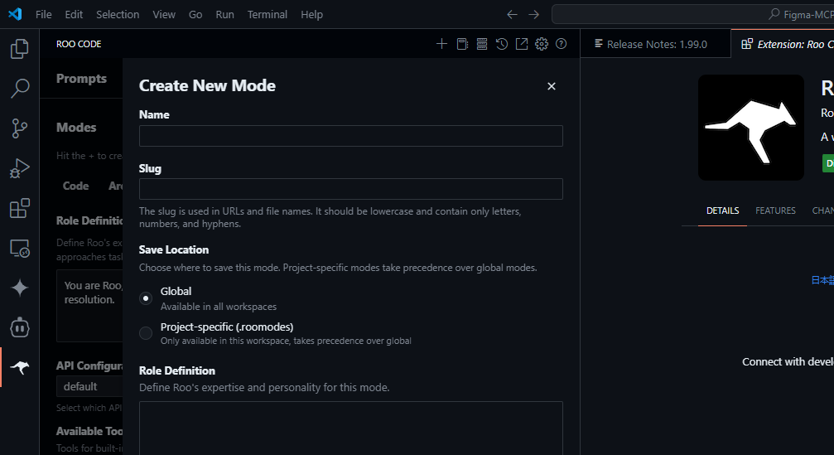Open Run and Debug view
The image size is (834, 455).
[x=20, y=168]
